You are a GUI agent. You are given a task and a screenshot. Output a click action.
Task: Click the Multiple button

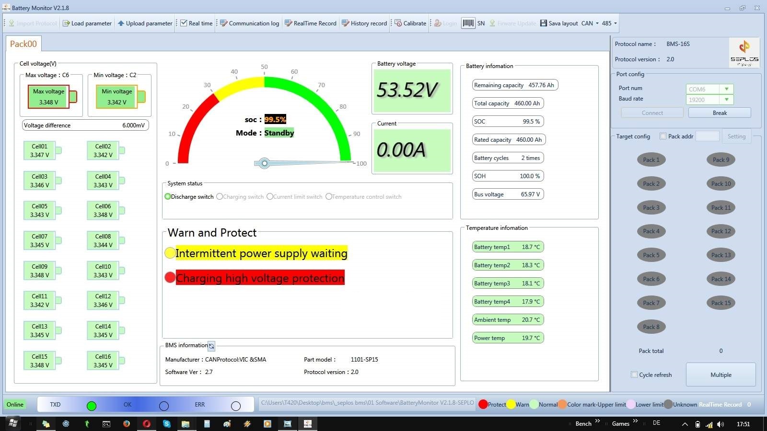coord(721,375)
